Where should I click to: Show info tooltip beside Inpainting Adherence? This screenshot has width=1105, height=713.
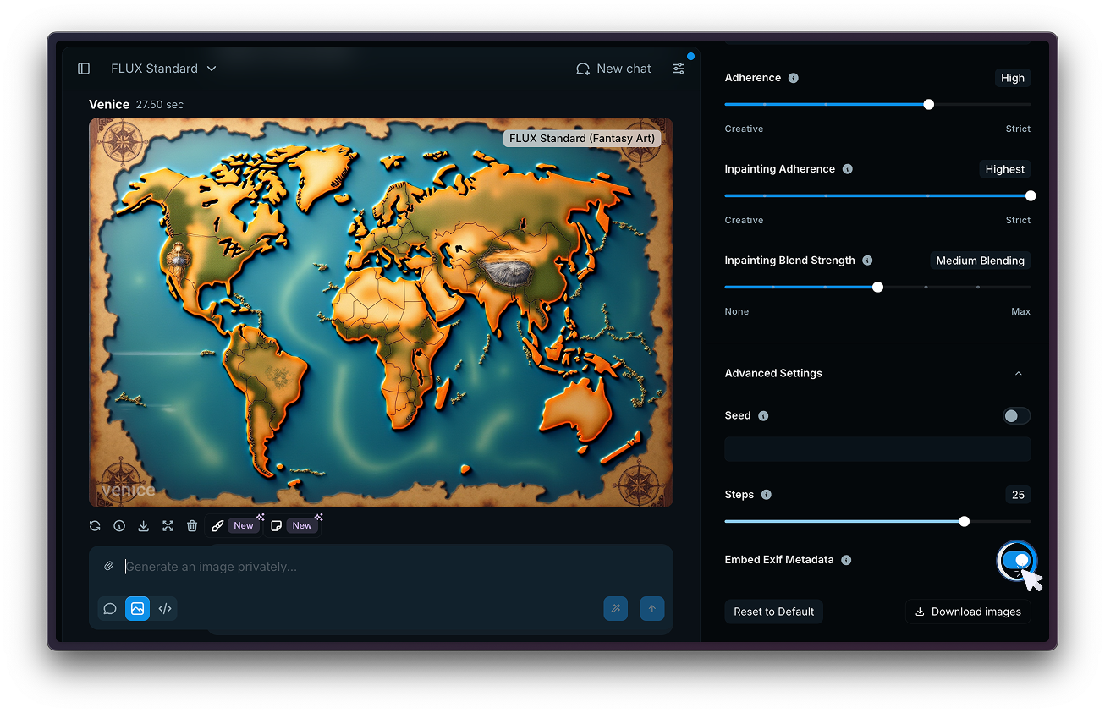(848, 169)
